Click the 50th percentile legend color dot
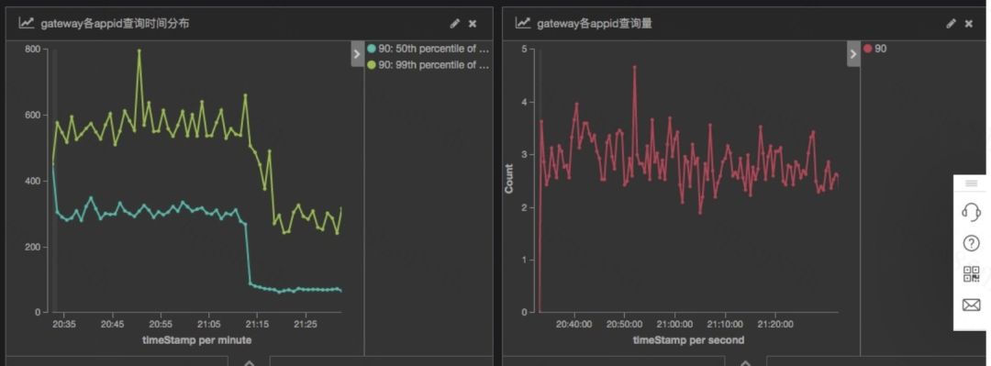Screen dimensions: 991x366 point(372,49)
